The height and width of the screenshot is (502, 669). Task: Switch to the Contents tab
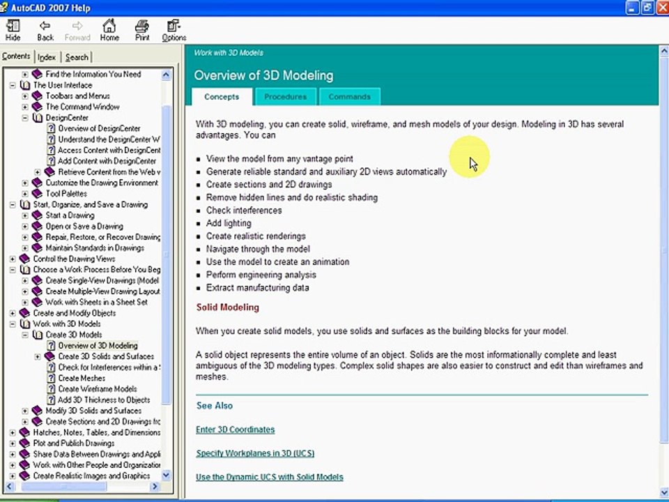(16, 56)
